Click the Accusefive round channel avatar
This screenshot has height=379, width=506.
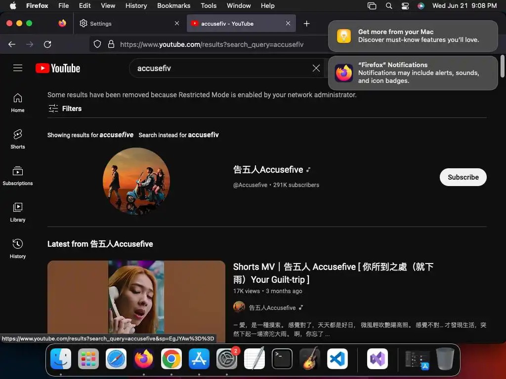pyautogui.click(x=136, y=181)
